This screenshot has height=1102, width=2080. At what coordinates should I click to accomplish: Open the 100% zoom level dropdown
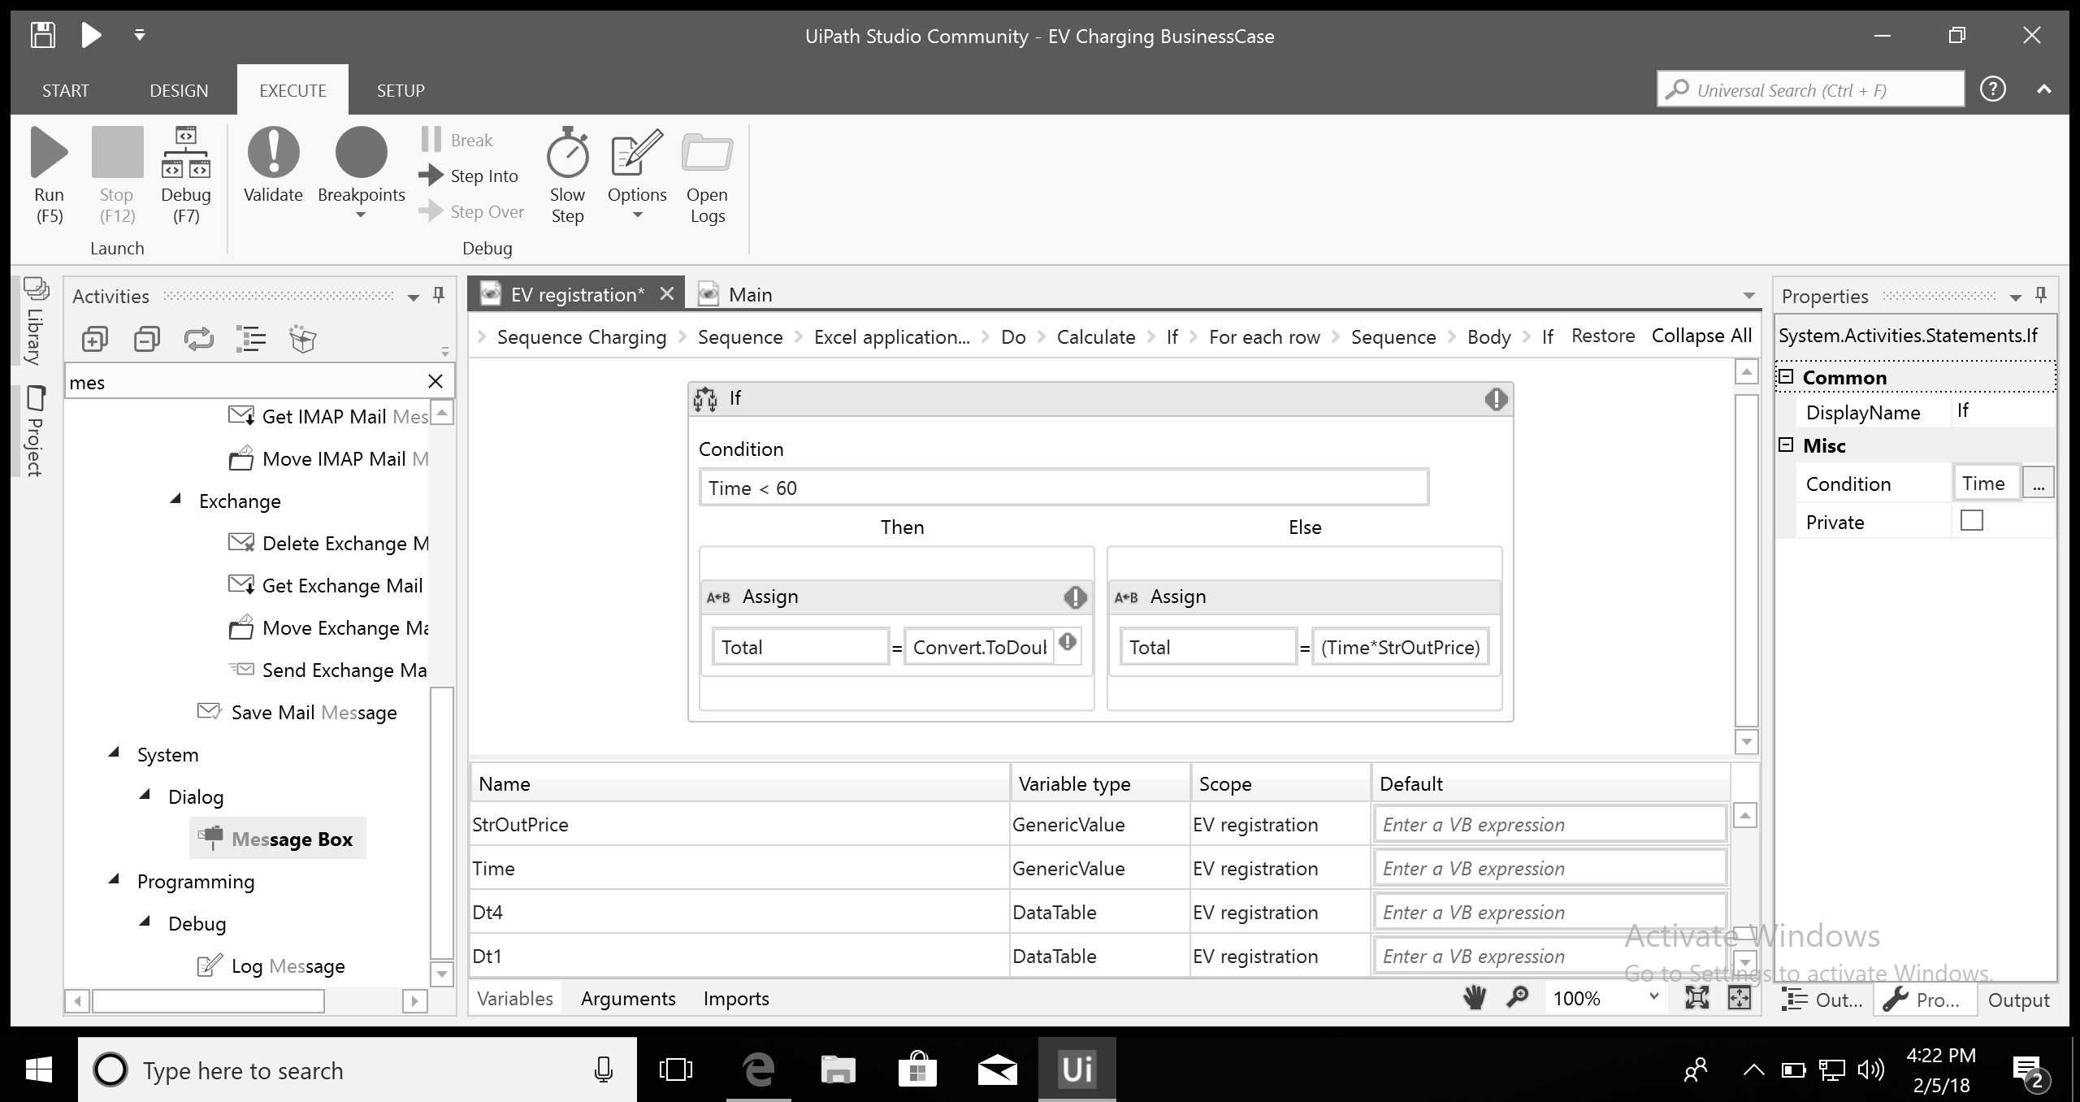[x=1653, y=997]
